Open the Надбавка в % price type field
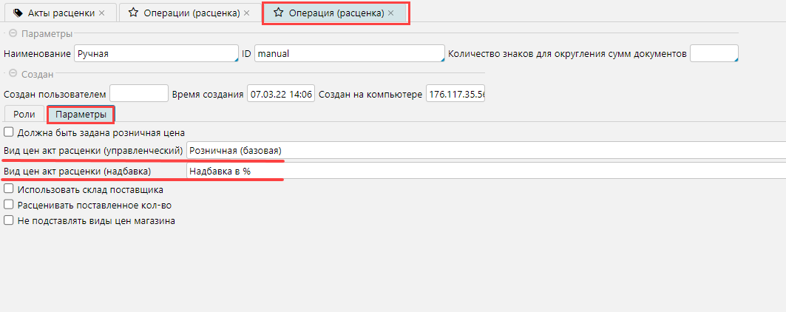The height and width of the screenshot is (312, 786). (485, 171)
